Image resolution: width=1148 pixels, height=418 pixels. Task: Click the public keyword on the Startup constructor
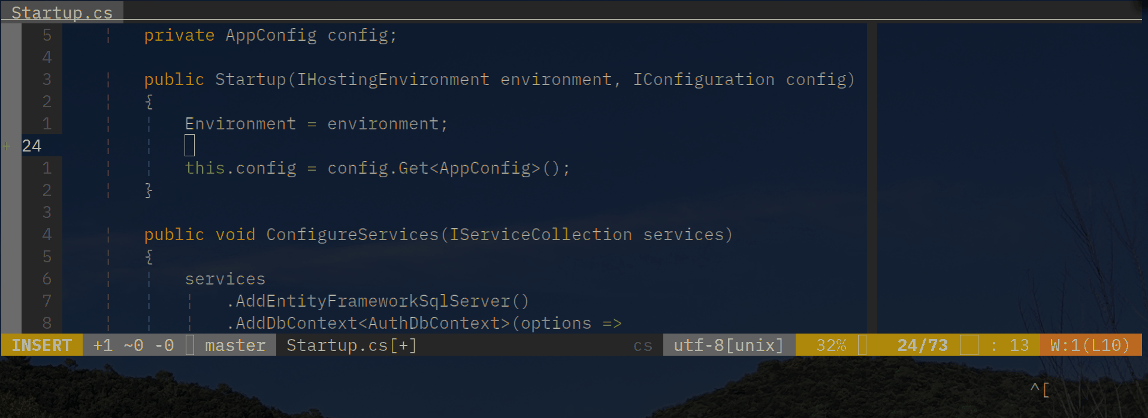click(173, 79)
